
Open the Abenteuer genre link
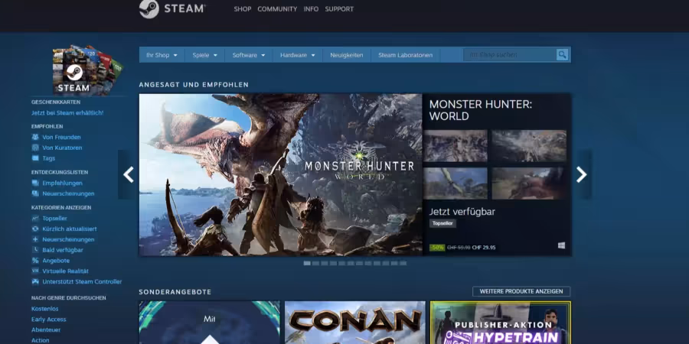tap(46, 329)
